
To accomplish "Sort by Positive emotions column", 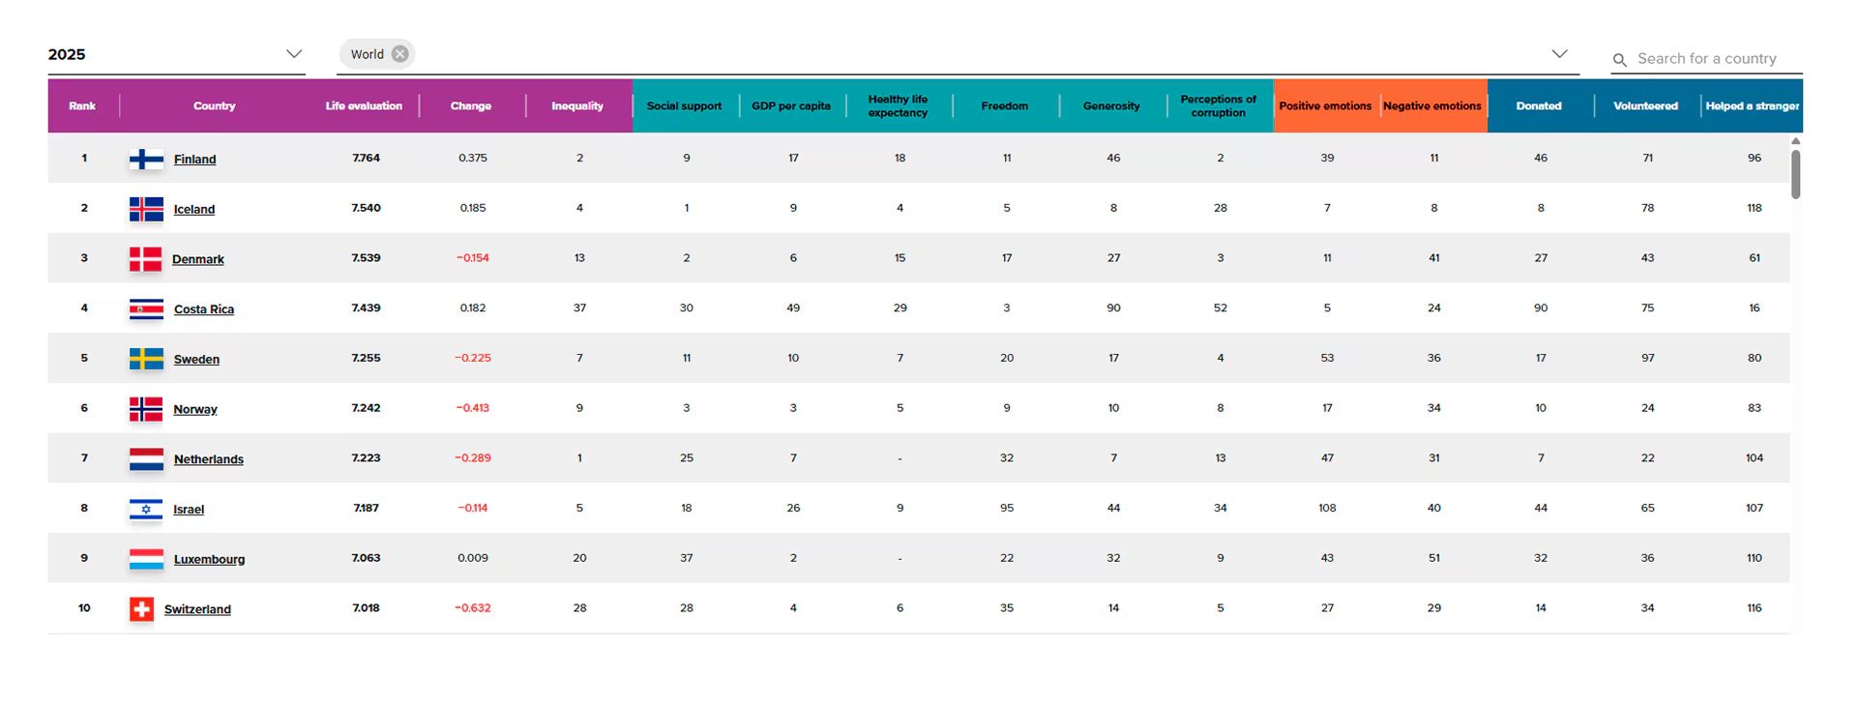I will tap(1325, 106).
